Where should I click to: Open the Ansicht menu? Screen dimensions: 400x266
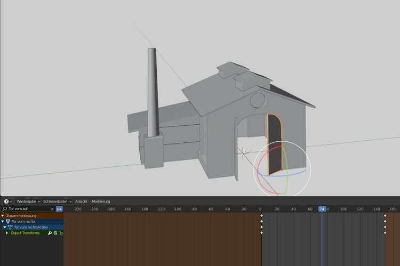(x=81, y=201)
